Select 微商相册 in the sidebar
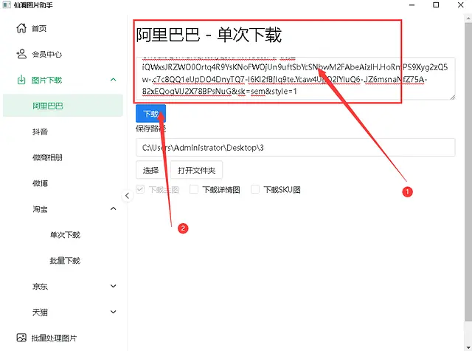The height and width of the screenshot is (351, 472). tap(47, 157)
